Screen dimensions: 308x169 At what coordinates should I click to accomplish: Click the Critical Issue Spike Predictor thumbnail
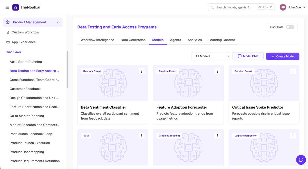[x=264, y=83]
